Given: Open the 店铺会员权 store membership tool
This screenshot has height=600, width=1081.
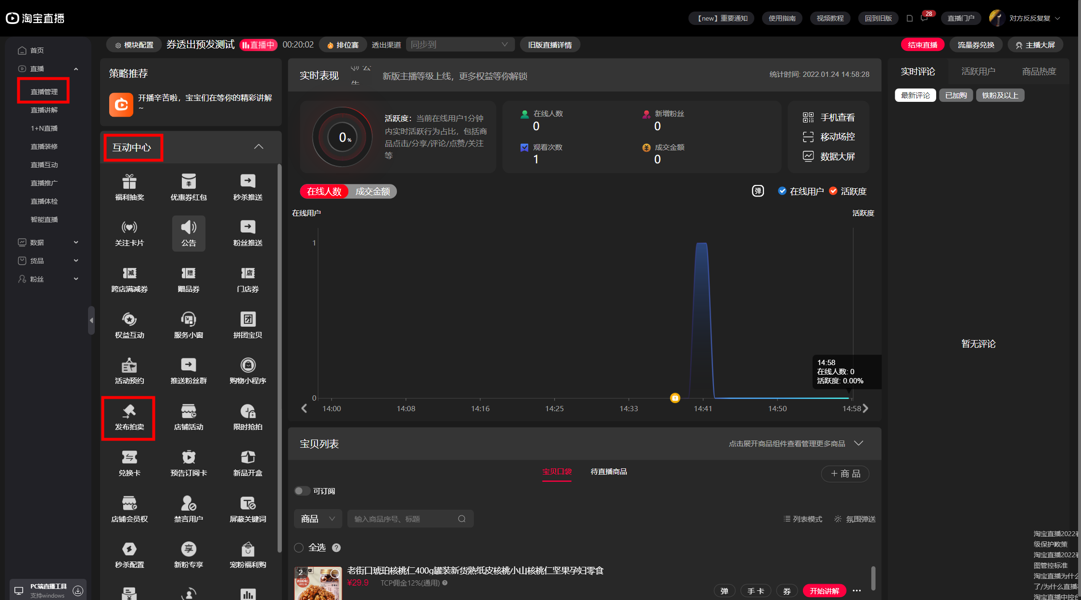Looking at the screenshot, I should coord(129,509).
